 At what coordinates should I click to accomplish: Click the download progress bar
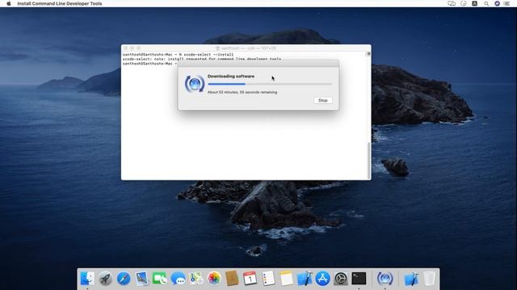[x=270, y=84]
